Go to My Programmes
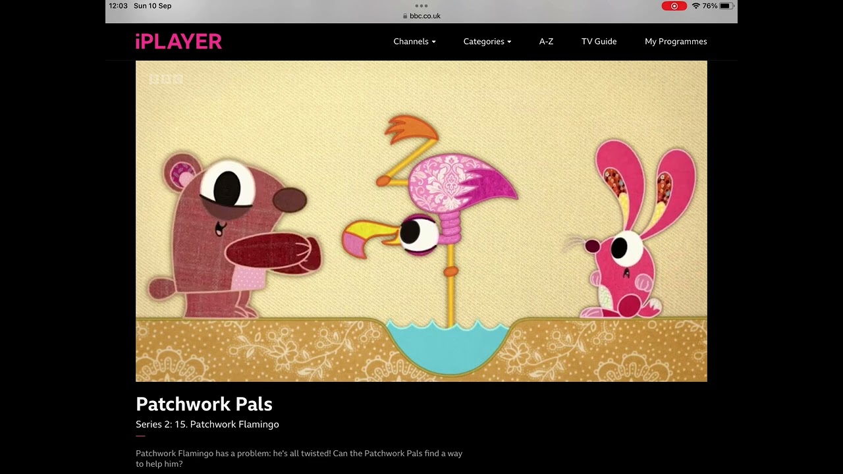This screenshot has width=843, height=474. pyautogui.click(x=676, y=41)
